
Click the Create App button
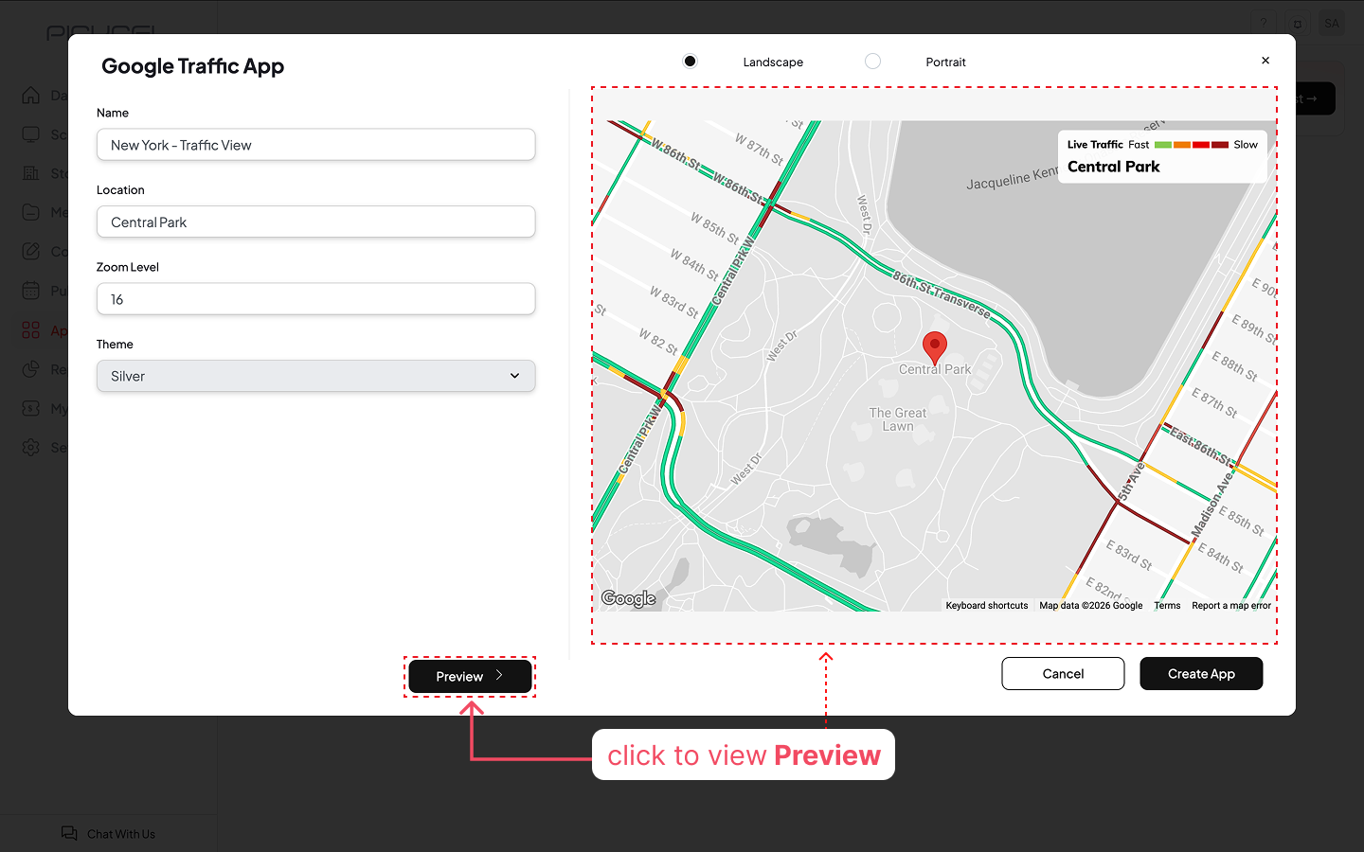pyautogui.click(x=1200, y=674)
